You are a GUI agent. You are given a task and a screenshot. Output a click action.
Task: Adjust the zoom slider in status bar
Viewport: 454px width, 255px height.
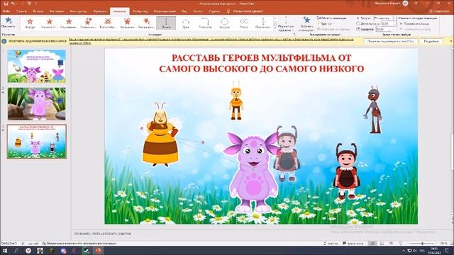point(423,244)
